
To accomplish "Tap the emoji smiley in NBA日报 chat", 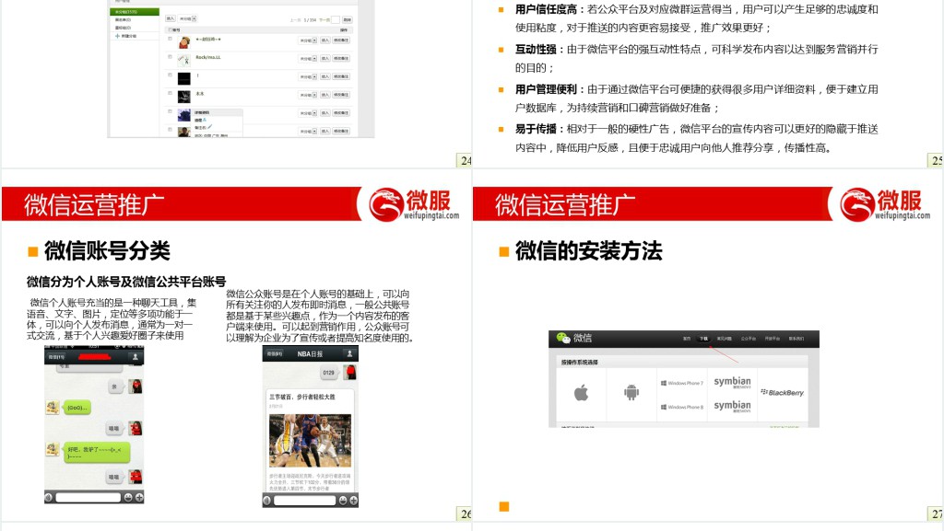I will tap(343, 500).
